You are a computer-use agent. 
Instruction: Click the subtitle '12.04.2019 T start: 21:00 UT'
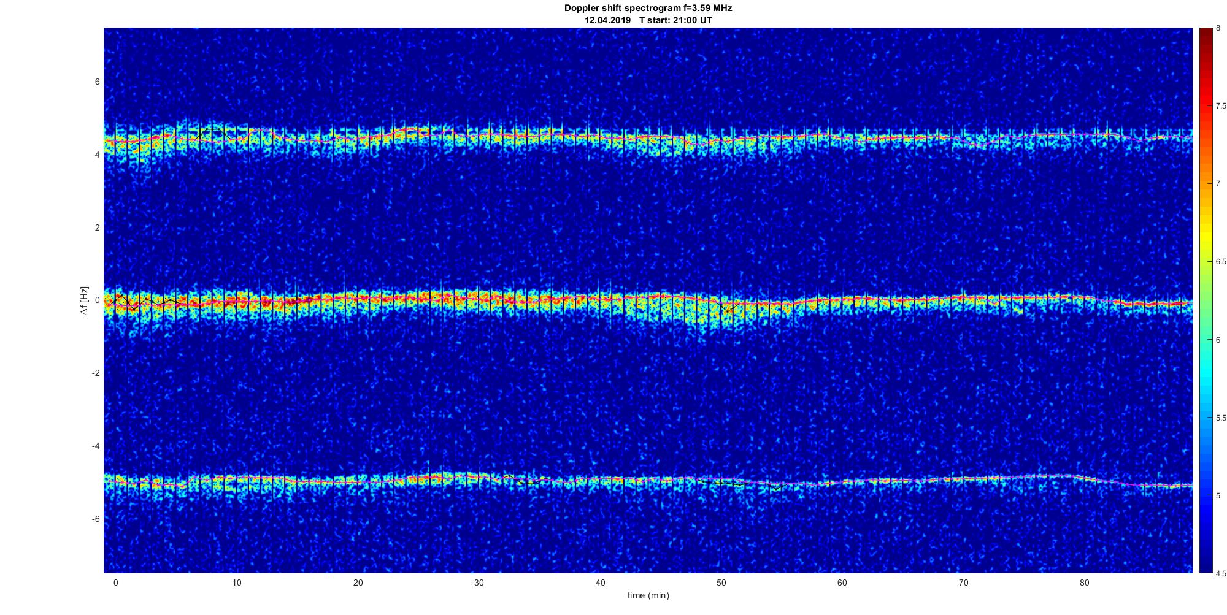click(648, 20)
